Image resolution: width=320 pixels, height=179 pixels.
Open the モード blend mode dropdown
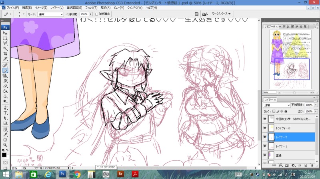[x=51, y=14]
